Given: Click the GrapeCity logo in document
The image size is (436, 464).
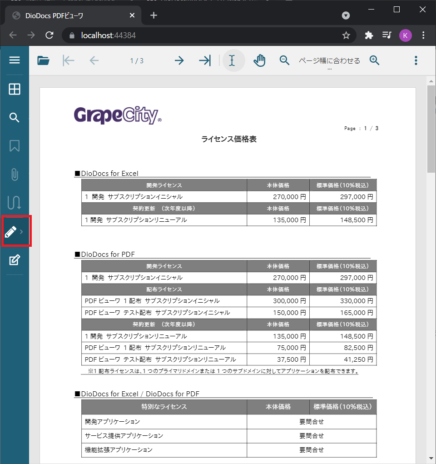Looking at the screenshot, I should [118, 115].
